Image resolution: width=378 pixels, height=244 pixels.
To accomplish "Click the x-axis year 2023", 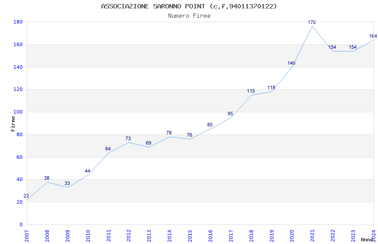I will [353, 236].
